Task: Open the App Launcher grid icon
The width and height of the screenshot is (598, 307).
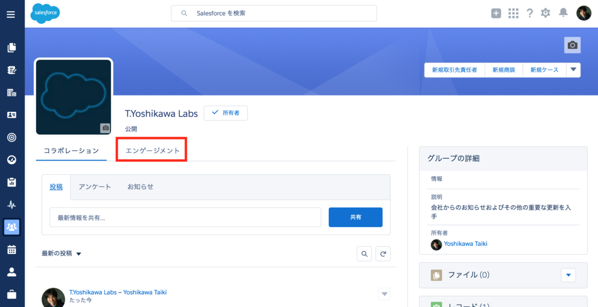Action: tap(513, 13)
